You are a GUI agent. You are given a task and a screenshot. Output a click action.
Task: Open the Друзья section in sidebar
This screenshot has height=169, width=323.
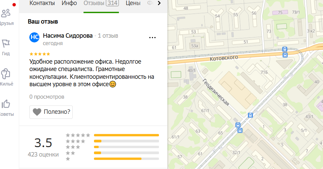pyautogui.click(x=6, y=17)
